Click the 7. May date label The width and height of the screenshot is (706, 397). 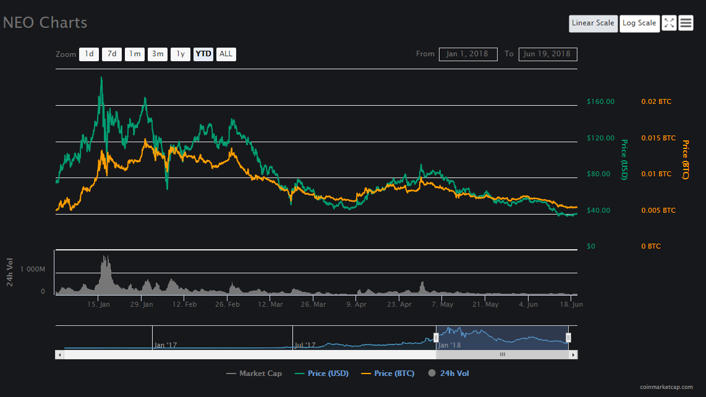coord(443,305)
